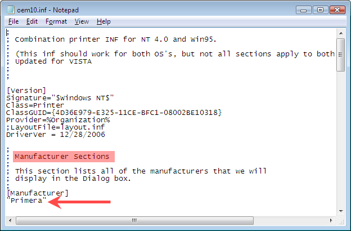Maximize the Notepad window
The height and width of the screenshot is (231, 351).
pyautogui.click(x=320, y=10)
